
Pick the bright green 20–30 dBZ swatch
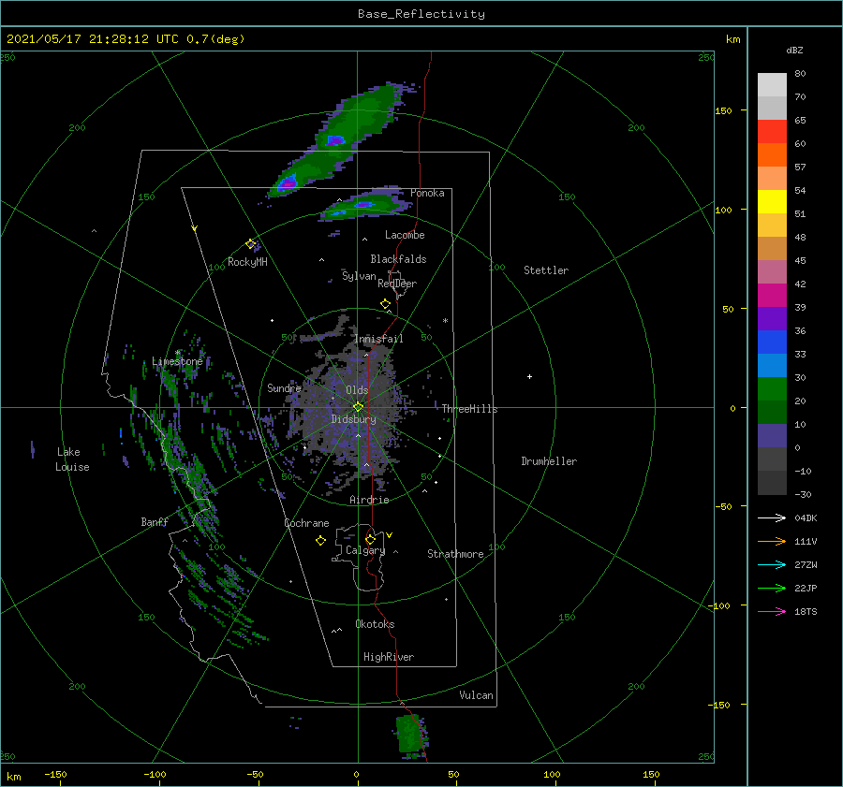click(772, 388)
